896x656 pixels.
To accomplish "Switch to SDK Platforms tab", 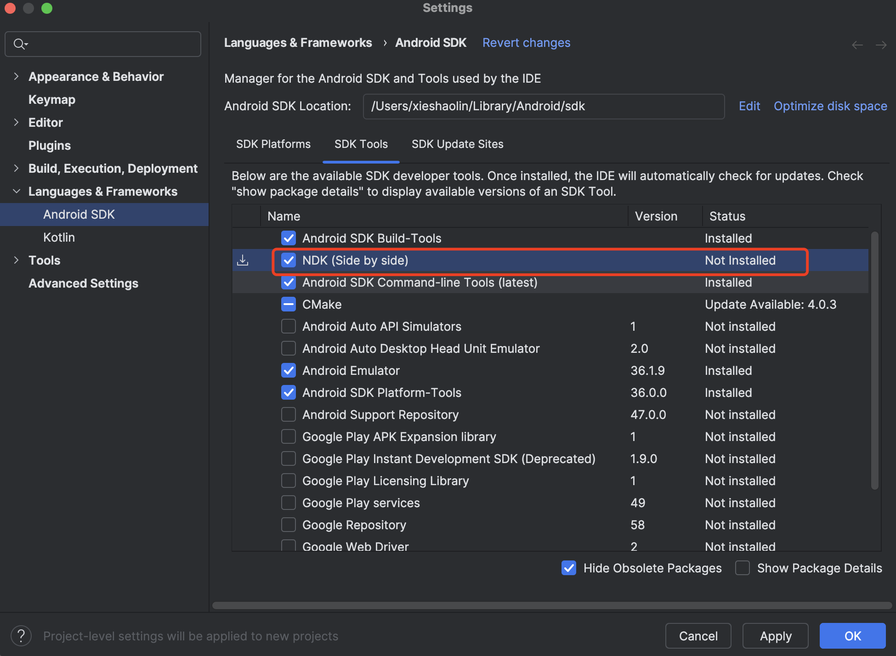I will click(273, 144).
